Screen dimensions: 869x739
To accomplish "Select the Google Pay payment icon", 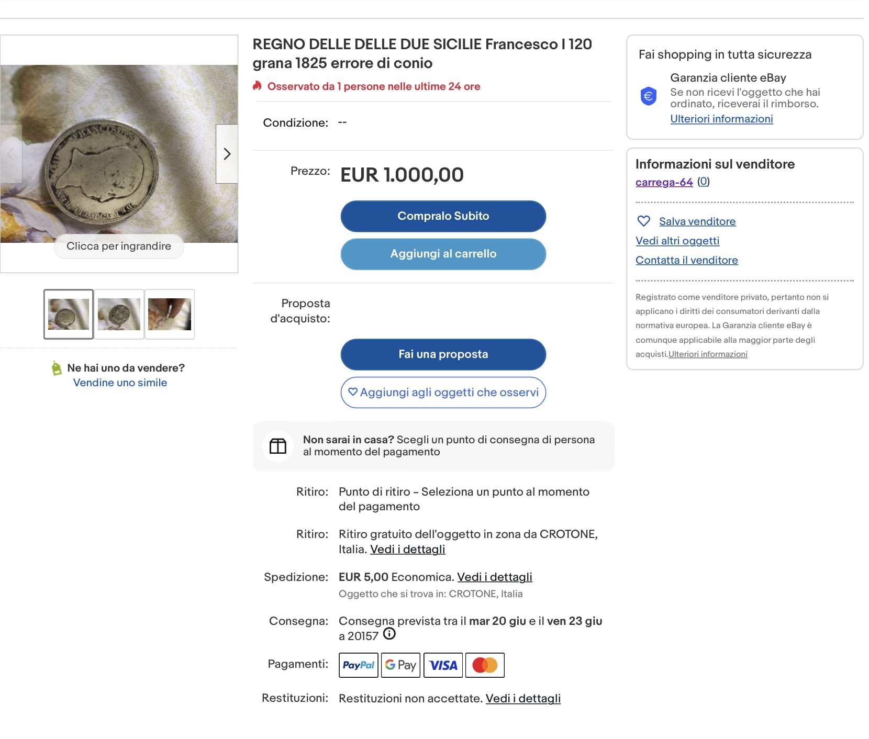I will point(400,665).
